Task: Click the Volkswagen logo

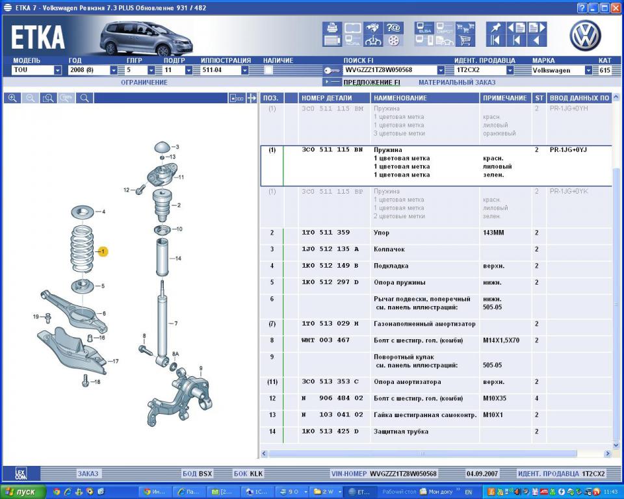Action: pos(585,36)
